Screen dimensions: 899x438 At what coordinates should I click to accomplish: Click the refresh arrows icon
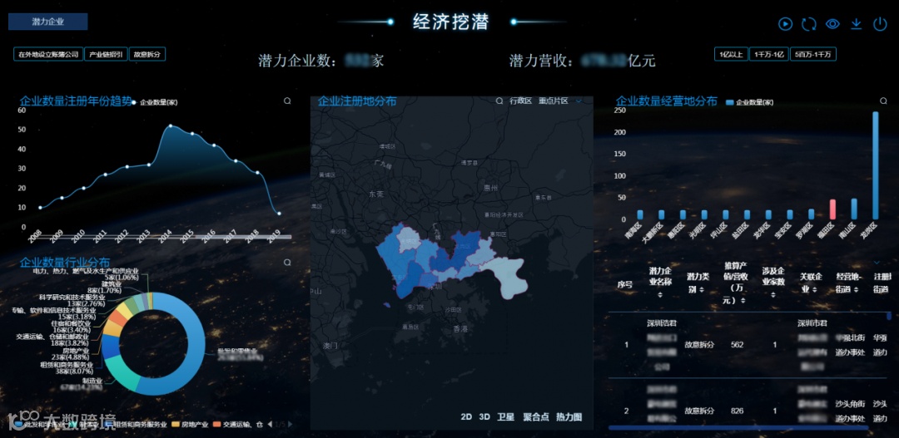tap(809, 24)
